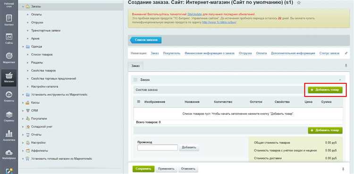Open Транспортные заявки in the tree
Image resolution: width=354 pixels, height=174 pixels.
46,31
